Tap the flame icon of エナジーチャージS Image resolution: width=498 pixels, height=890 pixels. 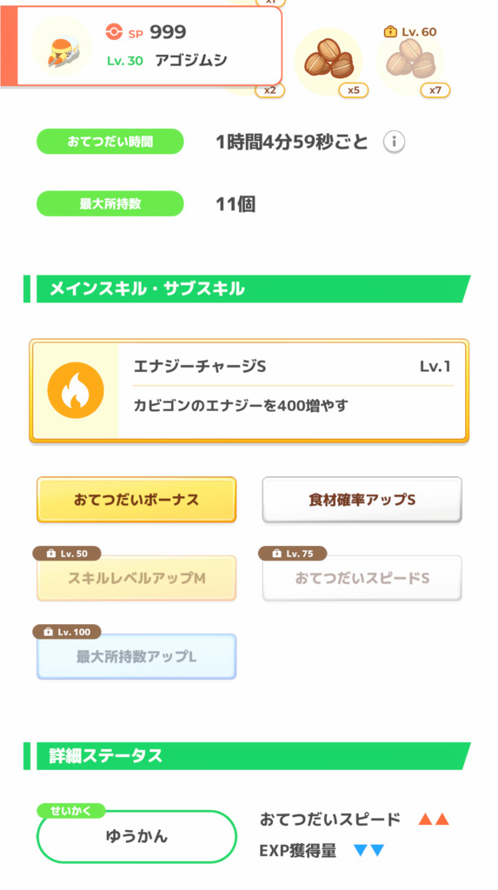[x=76, y=390]
